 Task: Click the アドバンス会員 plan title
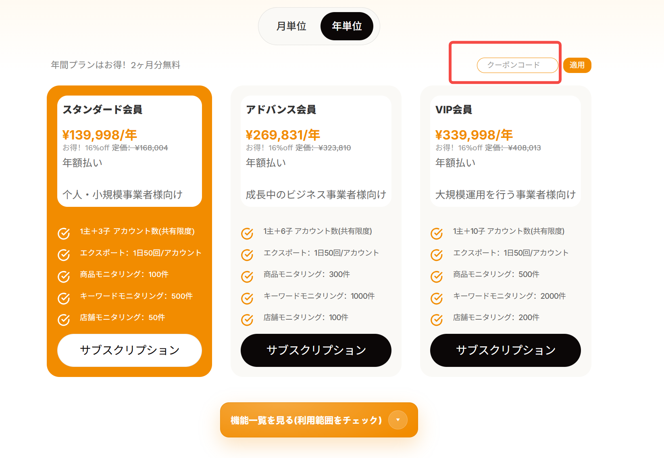281,110
